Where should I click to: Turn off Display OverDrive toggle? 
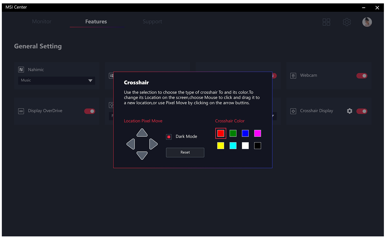90,111
